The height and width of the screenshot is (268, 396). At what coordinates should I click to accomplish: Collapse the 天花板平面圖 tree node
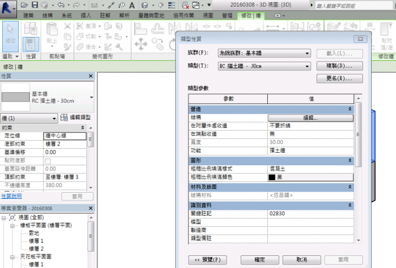pos(12,257)
